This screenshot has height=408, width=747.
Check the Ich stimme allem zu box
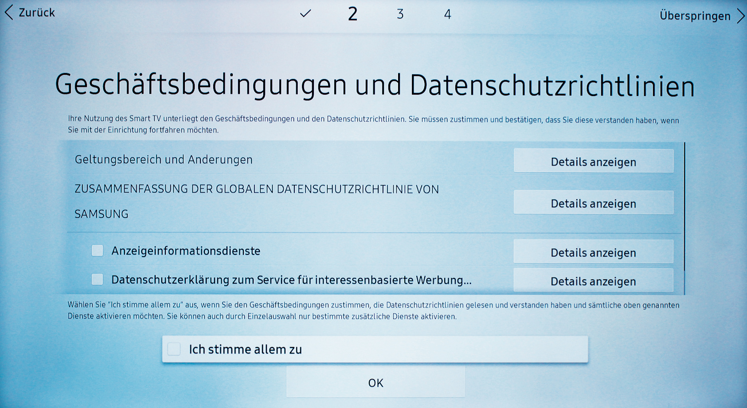[174, 349]
